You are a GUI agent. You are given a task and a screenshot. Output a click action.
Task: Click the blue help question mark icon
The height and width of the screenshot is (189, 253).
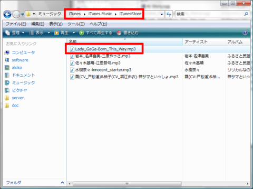(x=245, y=33)
